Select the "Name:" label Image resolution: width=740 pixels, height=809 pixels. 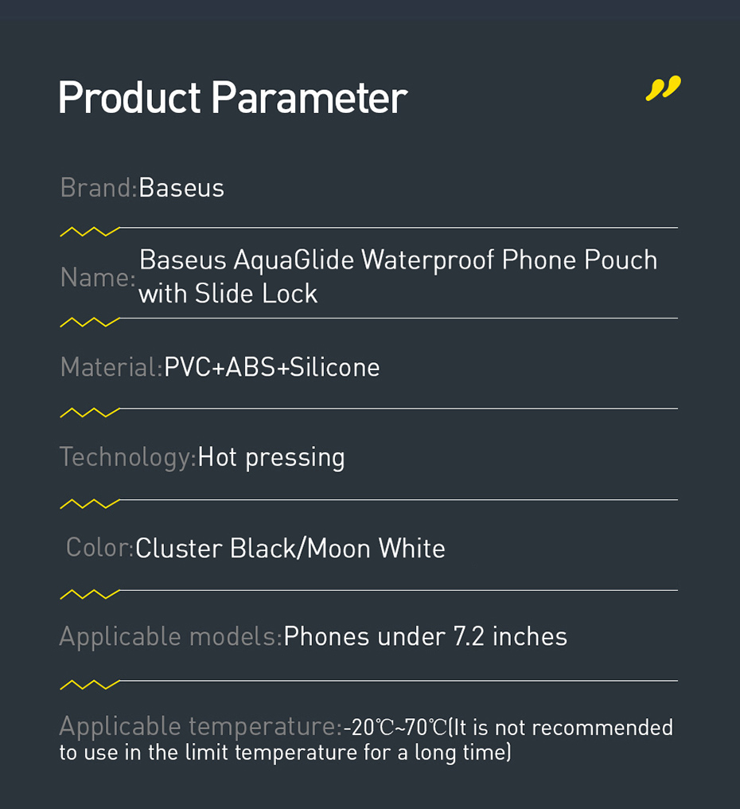click(98, 277)
